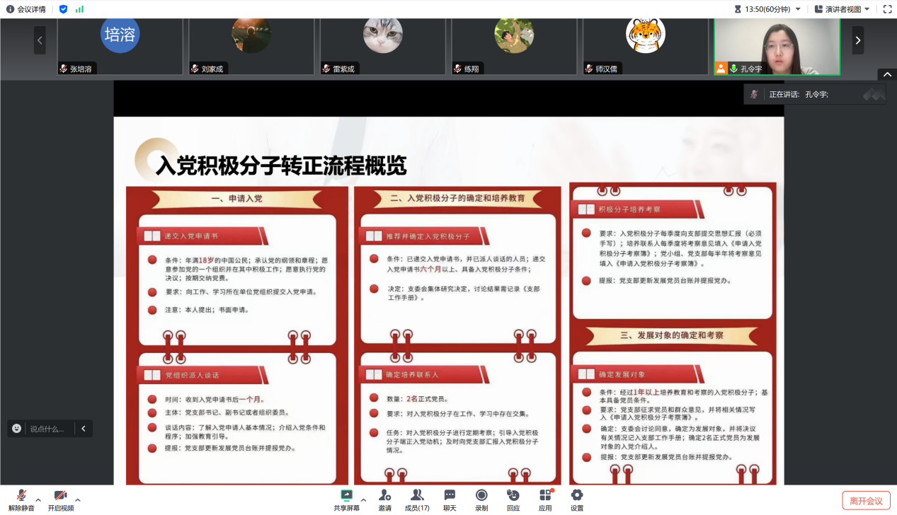Viewport: 897px width, 515px height.
Task: Open the 设置 settings gear
Action: click(x=577, y=499)
